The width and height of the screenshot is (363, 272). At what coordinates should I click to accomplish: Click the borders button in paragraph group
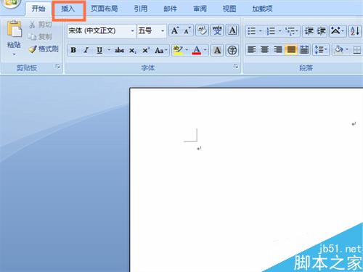(356, 50)
